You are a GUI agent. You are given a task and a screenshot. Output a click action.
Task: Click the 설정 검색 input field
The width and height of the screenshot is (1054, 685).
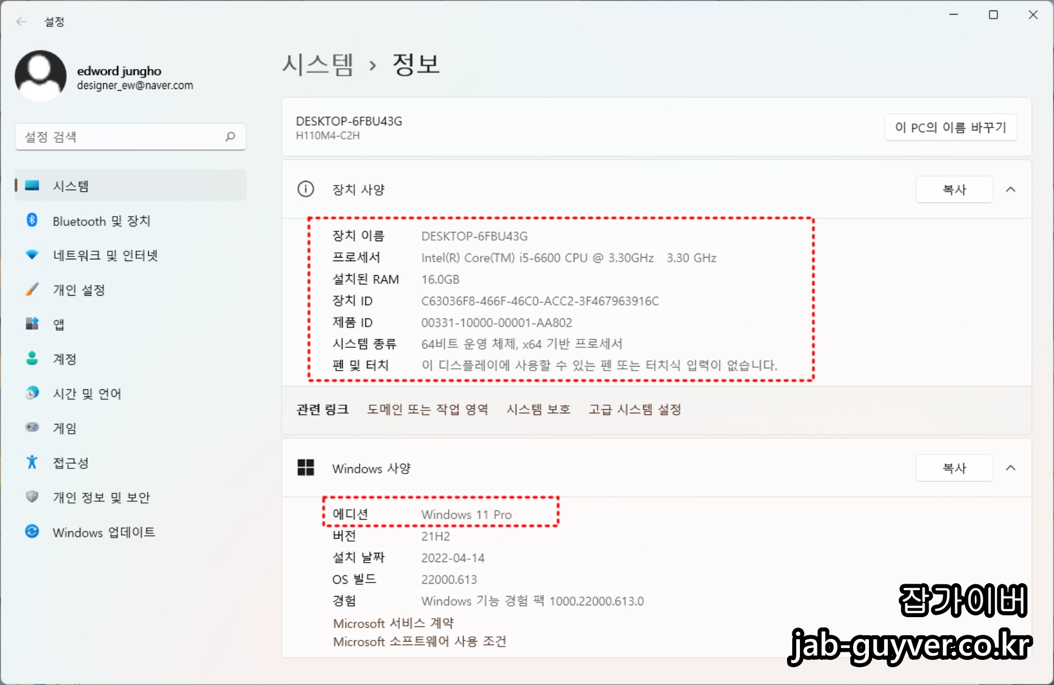click(x=131, y=136)
